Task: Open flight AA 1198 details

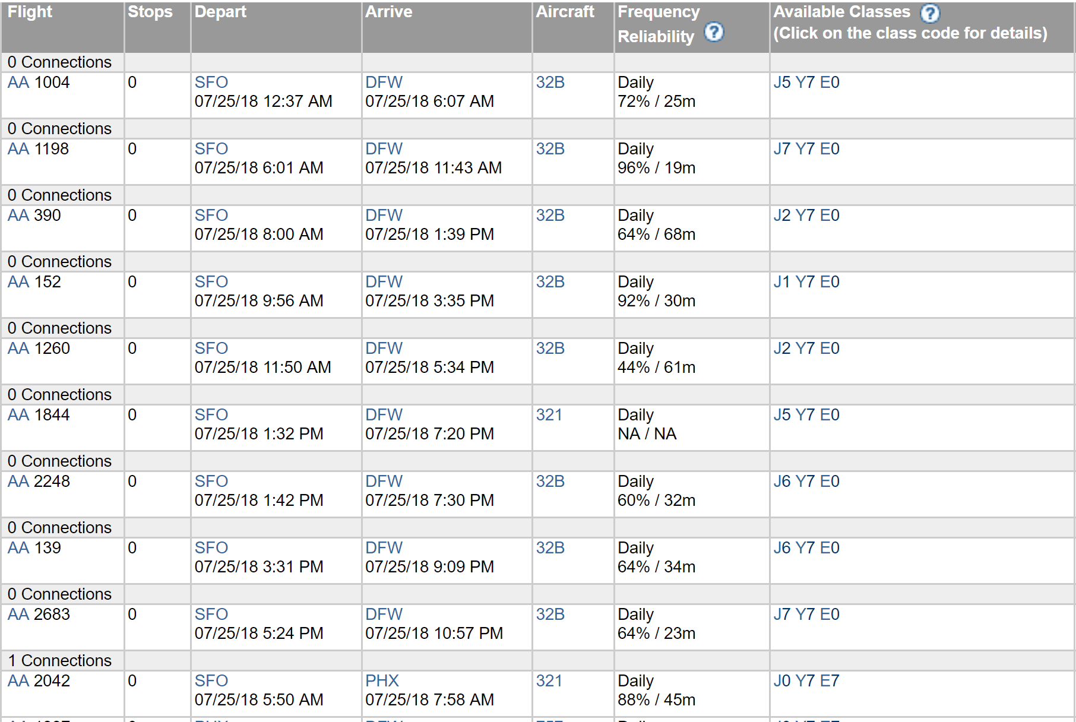Action: point(38,149)
